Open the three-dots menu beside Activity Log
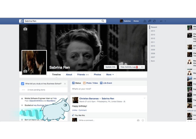 pyautogui.click(x=142, y=67)
